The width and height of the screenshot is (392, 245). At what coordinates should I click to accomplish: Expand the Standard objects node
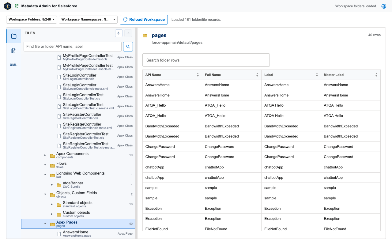(52, 205)
